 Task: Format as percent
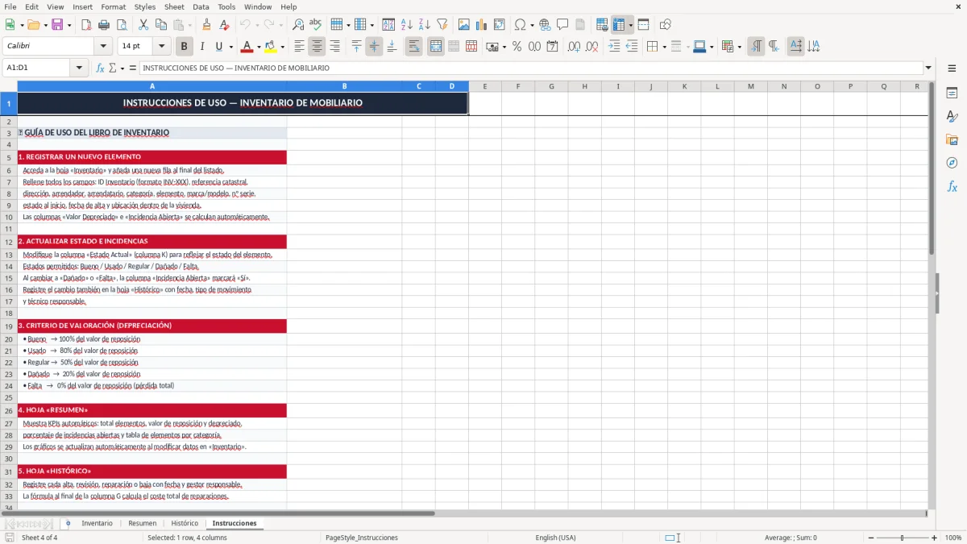[x=517, y=47]
